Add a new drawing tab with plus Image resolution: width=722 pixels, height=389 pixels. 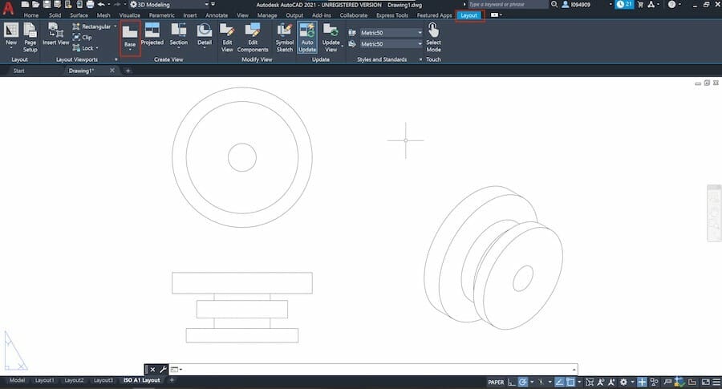coord(128,71)
